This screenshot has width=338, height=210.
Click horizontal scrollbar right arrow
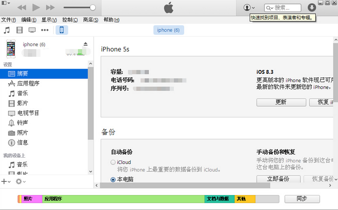(x=330, y=185)
